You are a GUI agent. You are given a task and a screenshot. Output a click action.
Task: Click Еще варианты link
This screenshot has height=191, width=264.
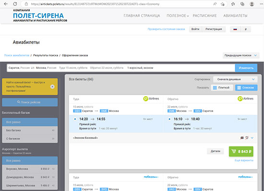click(x=244, y=160)
